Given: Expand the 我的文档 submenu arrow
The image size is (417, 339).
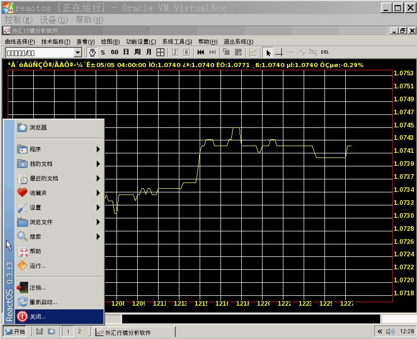Looking at the screenshot, I should (98, 164).
